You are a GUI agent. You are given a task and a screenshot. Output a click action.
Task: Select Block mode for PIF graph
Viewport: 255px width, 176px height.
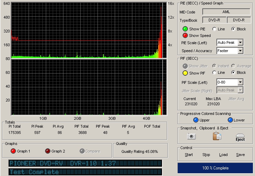click(x=233, y=72)
